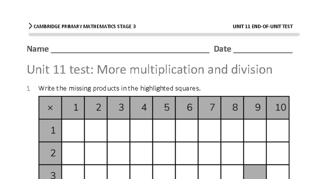
Task: Click the blank Date line
Action: pos(263,50)
